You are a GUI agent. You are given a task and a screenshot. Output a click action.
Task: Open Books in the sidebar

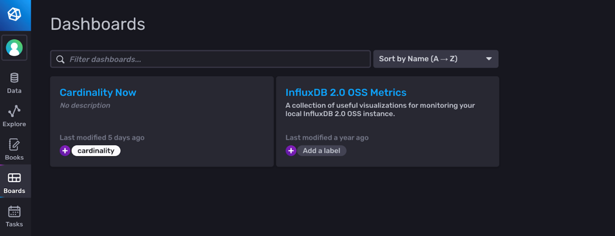(x=14, y=150)
